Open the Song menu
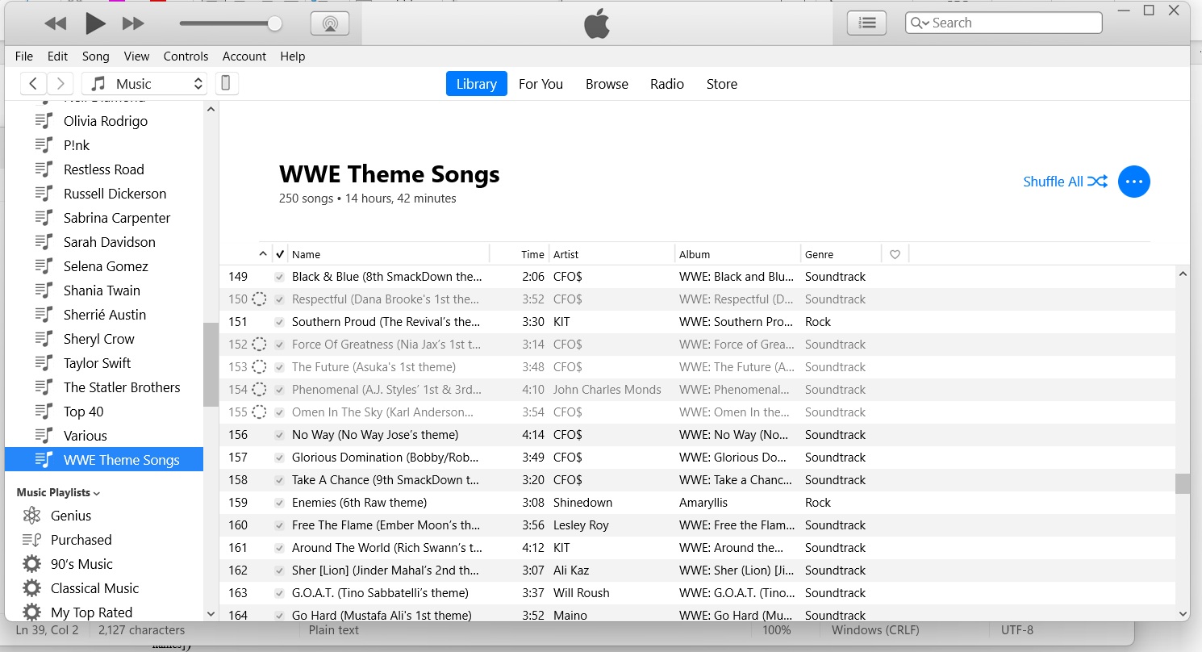 pyautogui.click(x=96, y=56)
